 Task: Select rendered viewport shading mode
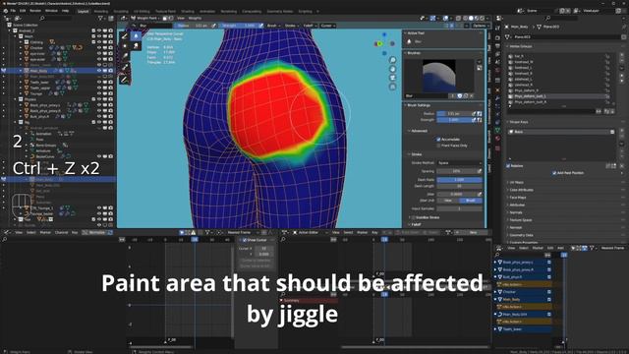pyautogui.click(x=483, y=18)
